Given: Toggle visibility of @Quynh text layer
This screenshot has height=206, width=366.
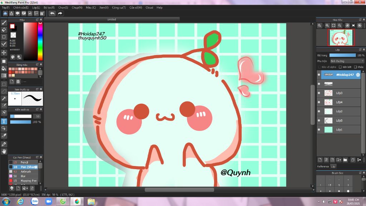Looking at the screenshot, I should 319,84.
